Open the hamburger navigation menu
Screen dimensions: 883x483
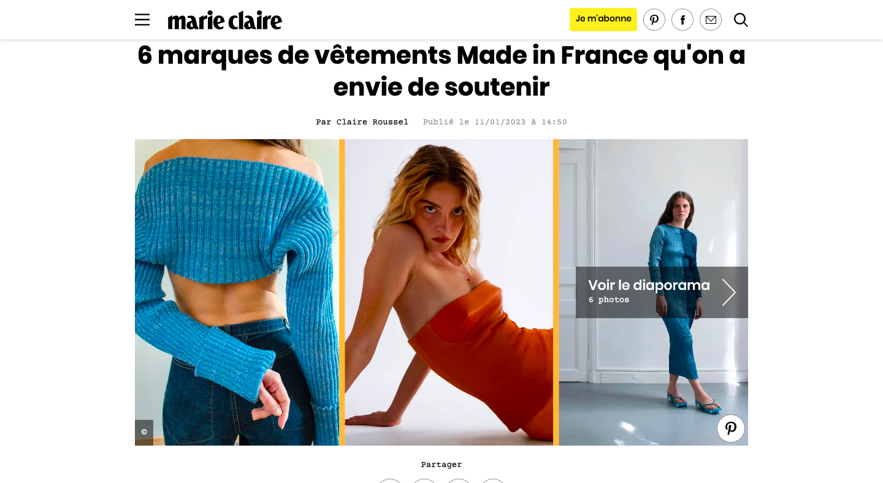point(142,20)
